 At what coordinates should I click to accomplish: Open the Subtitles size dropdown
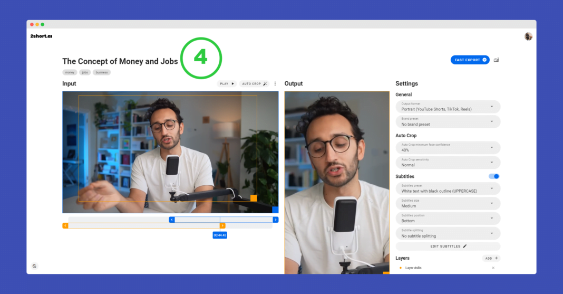click(x=448, y=203)
